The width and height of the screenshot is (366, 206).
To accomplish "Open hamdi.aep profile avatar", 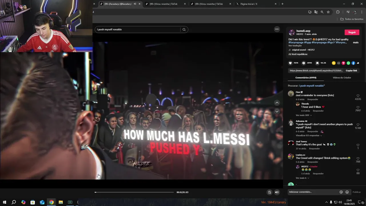I will pos(292,32).
